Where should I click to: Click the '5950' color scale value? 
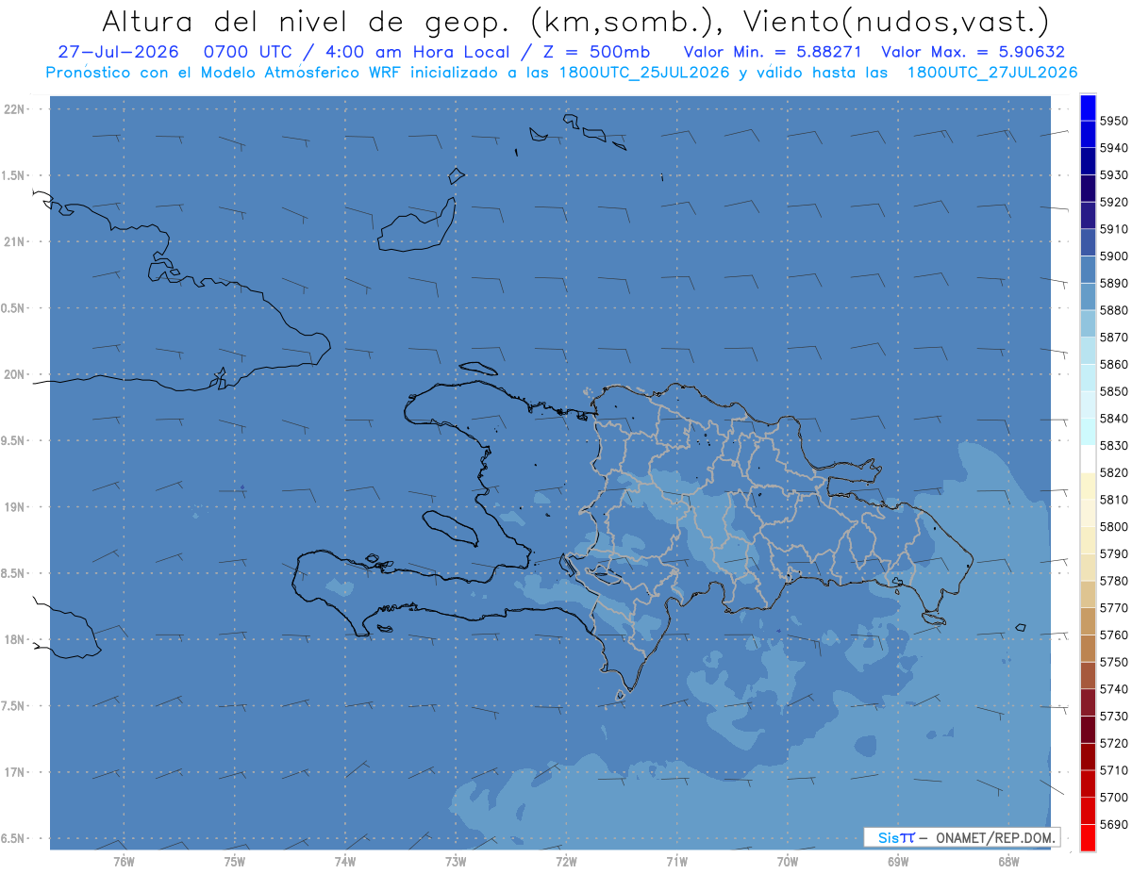pos(1113,121)
